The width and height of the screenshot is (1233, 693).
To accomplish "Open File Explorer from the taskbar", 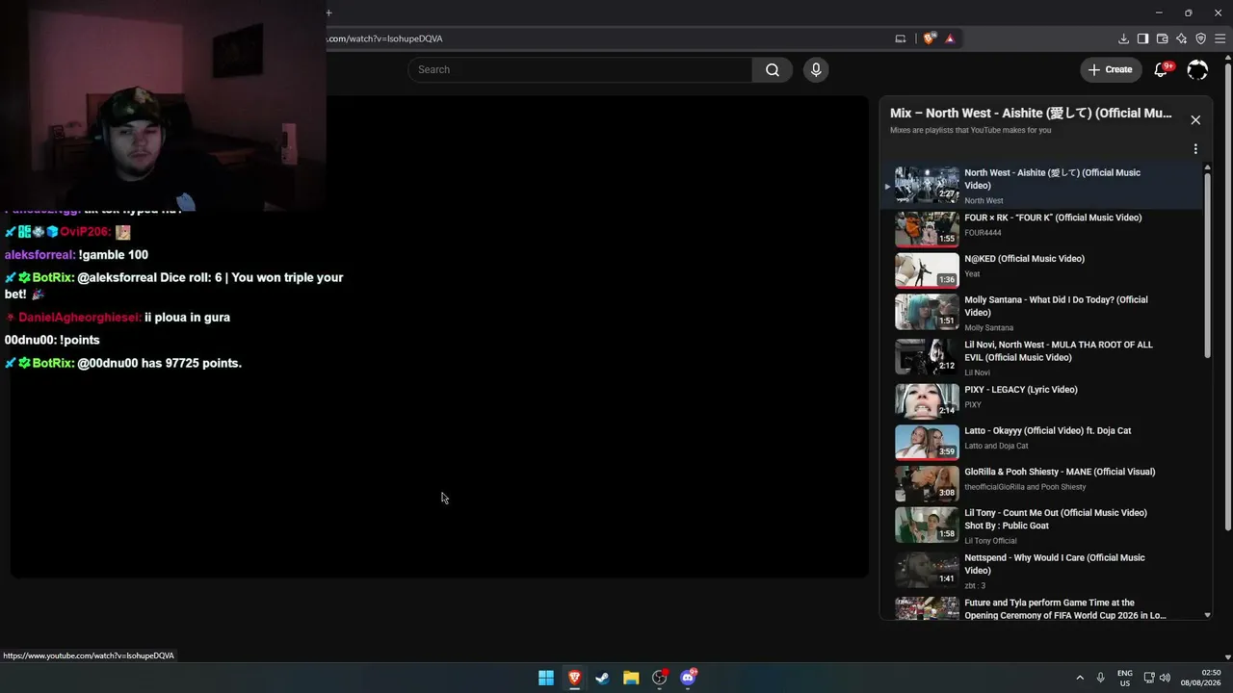I will (x=631, y=678).
